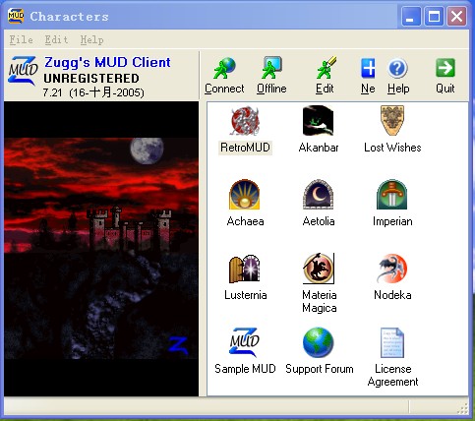Screen dimensions: 475x421
Task: Select the Imperian sword icon
Action: tap(392, 195)
